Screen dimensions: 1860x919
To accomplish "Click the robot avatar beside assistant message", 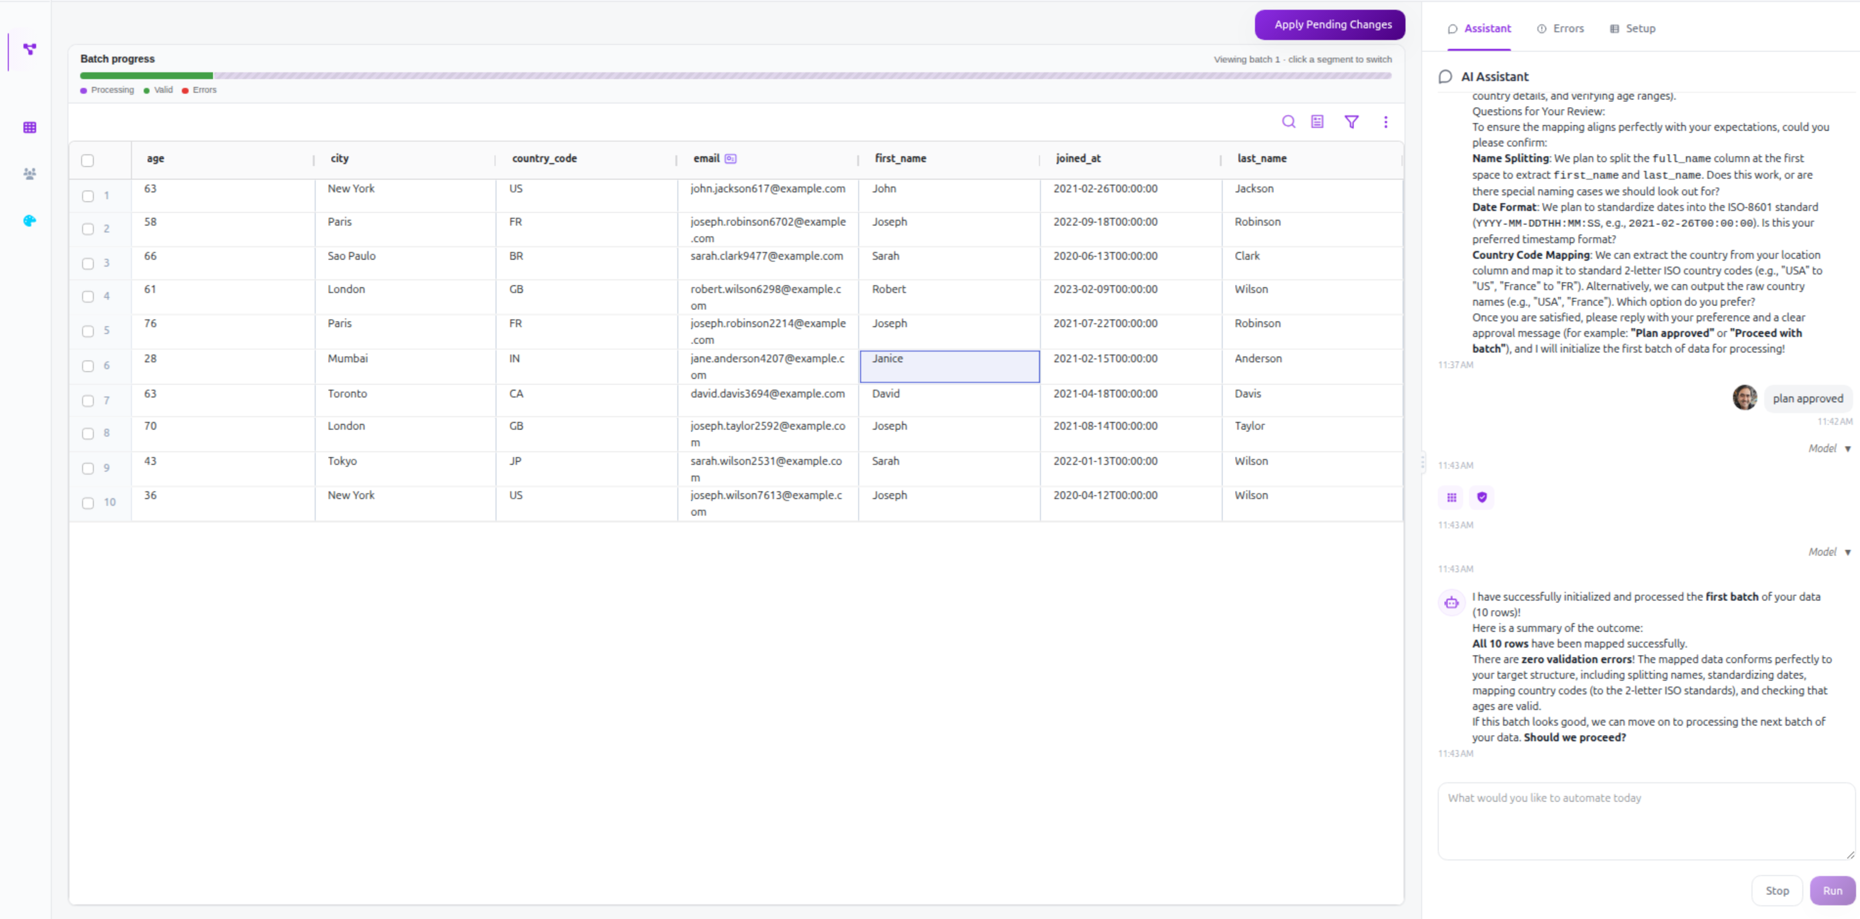I will point(1451,602).
